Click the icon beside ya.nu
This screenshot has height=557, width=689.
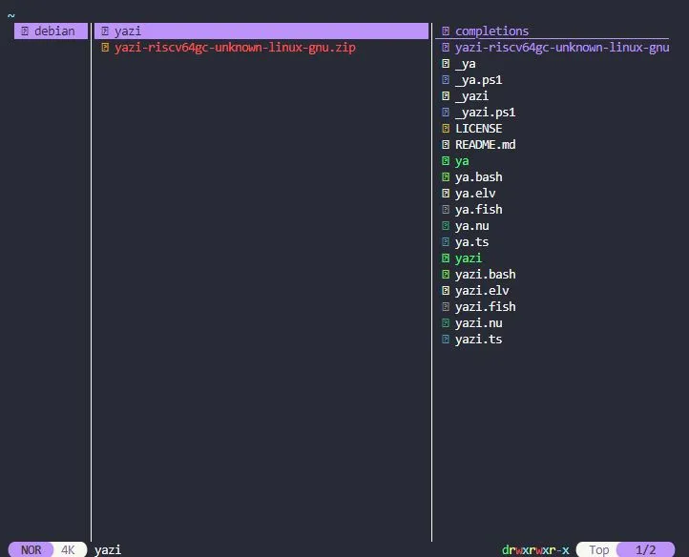coord(445,226)
